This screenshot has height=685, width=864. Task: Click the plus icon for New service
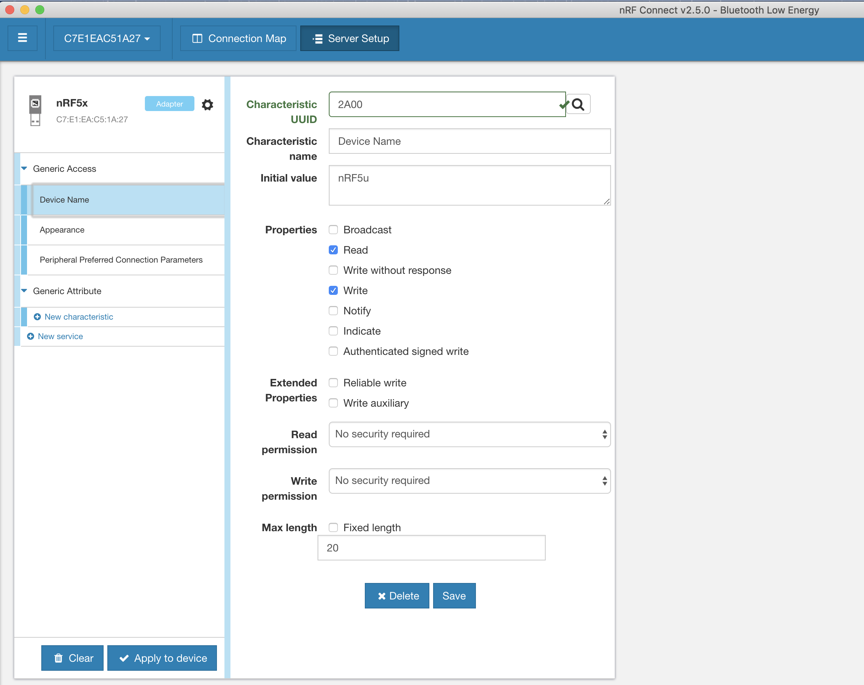30,336
